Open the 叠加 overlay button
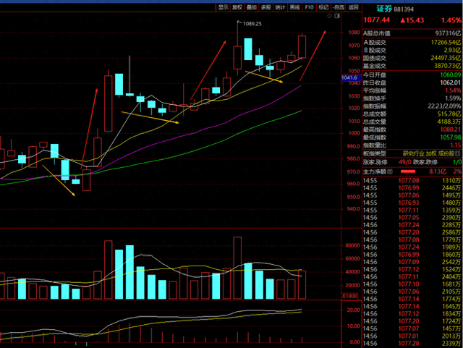The width and height of the screenshot is (463, 348). coord(252,7)
